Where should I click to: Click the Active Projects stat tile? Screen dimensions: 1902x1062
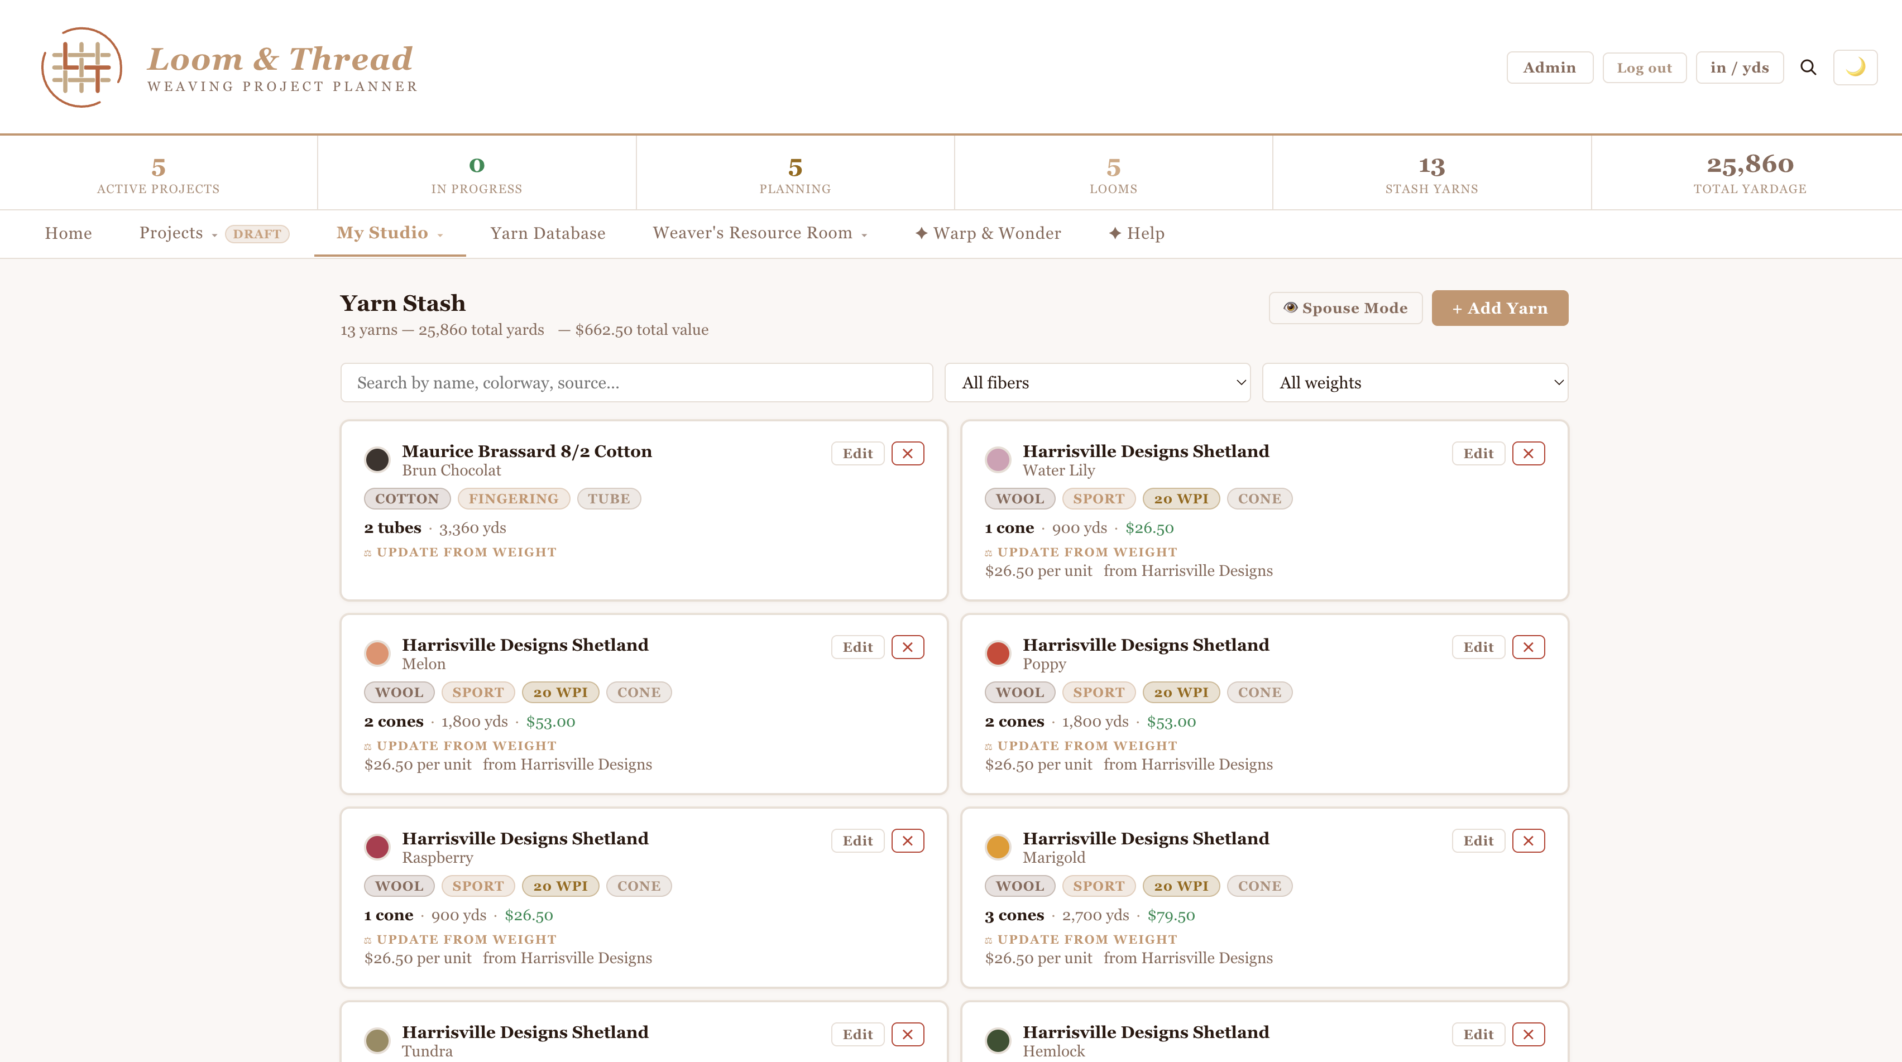click(158, 174)
